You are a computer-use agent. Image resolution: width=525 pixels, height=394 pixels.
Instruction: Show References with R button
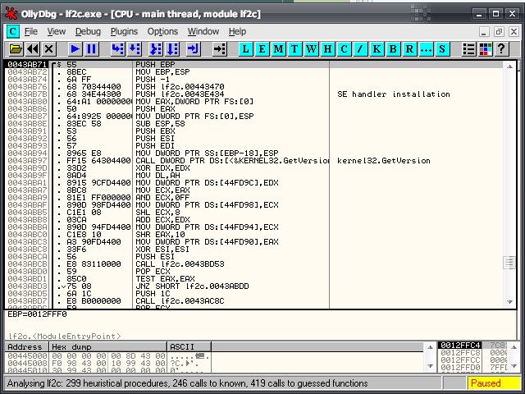click(409, 49)
